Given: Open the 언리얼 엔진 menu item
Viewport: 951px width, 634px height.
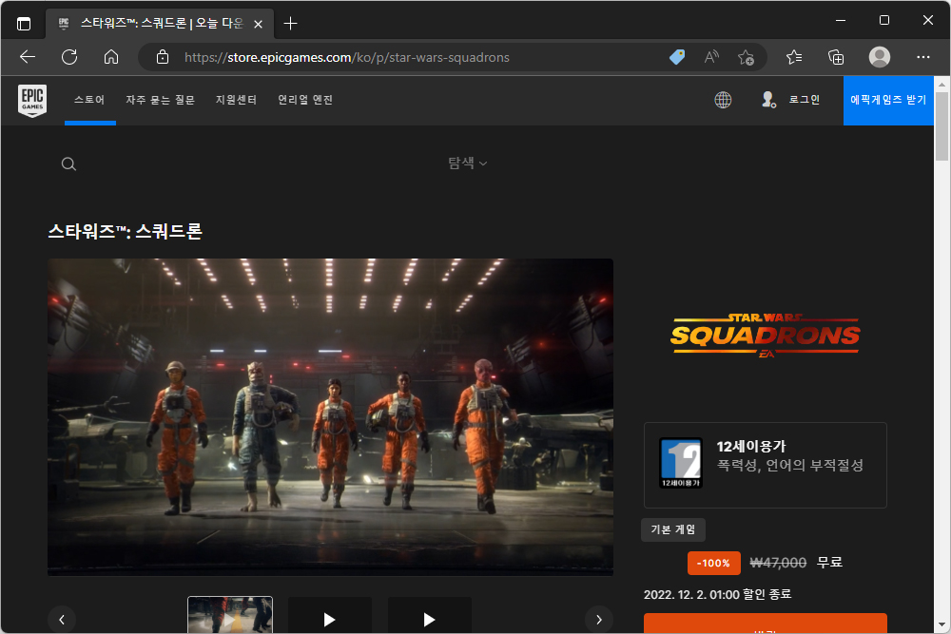Looking at the screenshot, I should point(305,100).
